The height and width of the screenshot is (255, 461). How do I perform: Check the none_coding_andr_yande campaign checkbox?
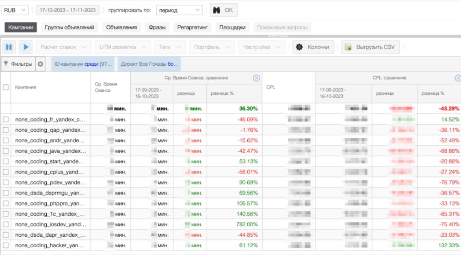point(6,141)
